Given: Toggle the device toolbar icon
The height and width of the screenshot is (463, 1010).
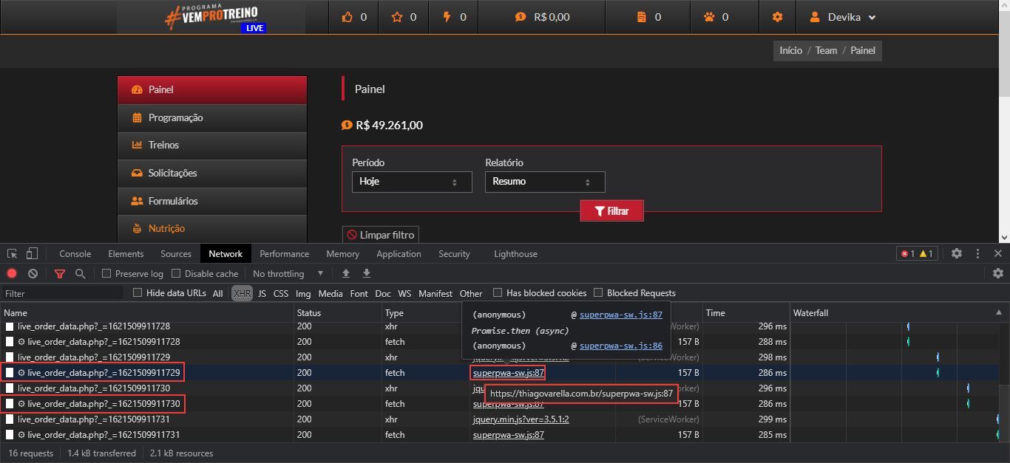Looking at the screenshot, I should [x=32, y=253].
